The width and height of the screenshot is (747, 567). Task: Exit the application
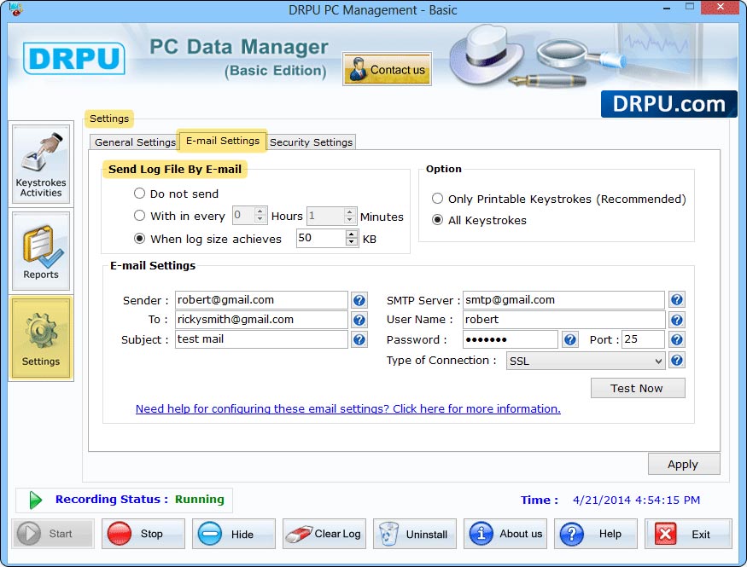click(x=688, y=534)
